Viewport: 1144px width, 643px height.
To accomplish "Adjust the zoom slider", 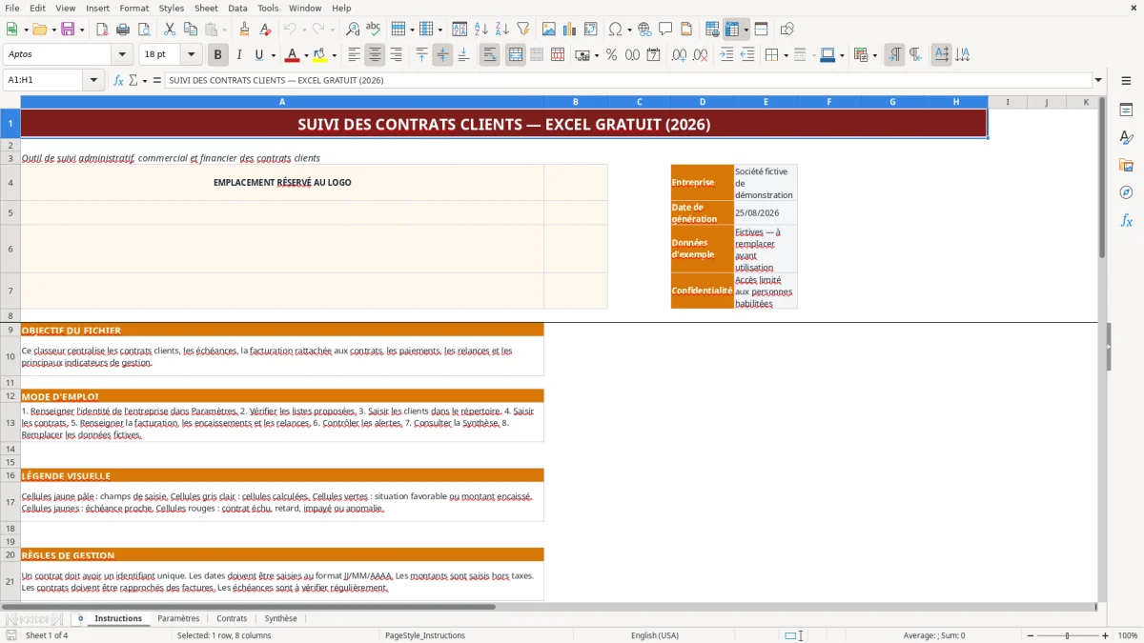I will (x=1068, y=635).
